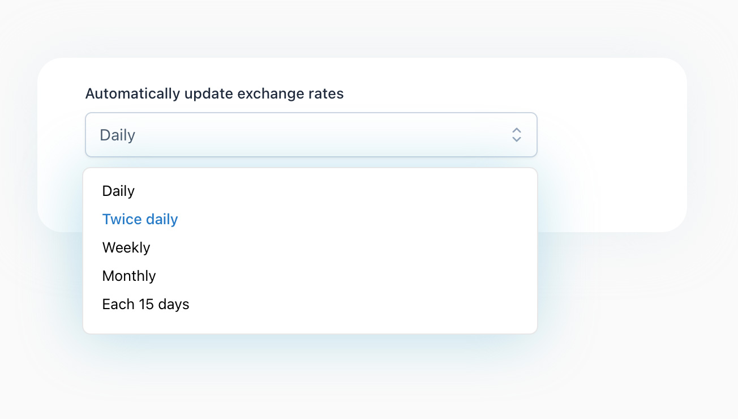738x419 pixels.
Task: Click the Automatically update exchange rates label
Action: (x=214, y=93)
